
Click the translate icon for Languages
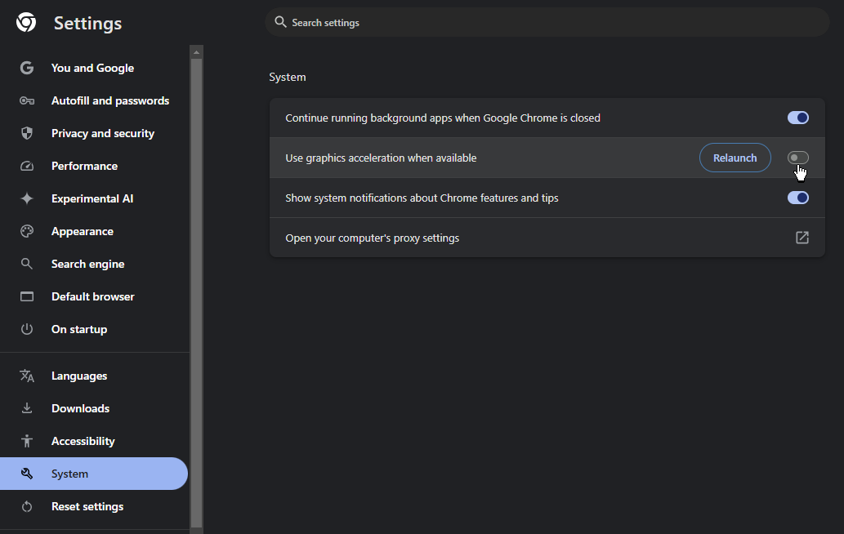27,376
